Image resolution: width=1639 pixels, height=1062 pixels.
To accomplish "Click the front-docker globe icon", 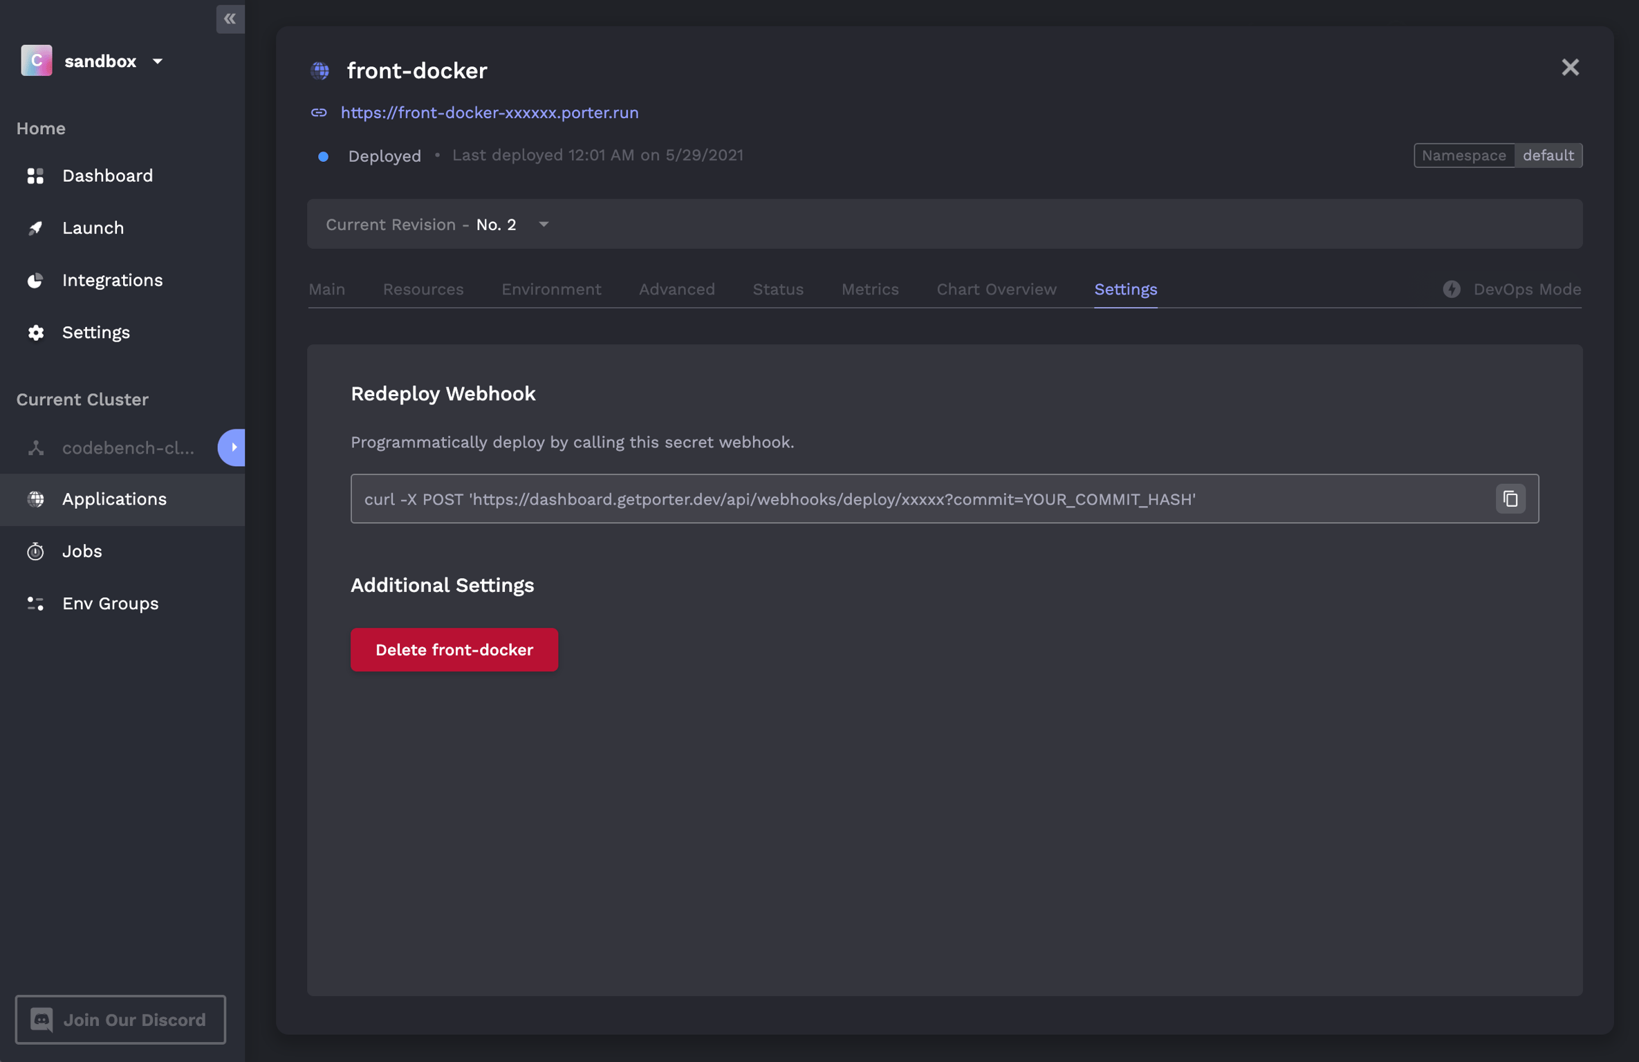I will click(320, 71).
